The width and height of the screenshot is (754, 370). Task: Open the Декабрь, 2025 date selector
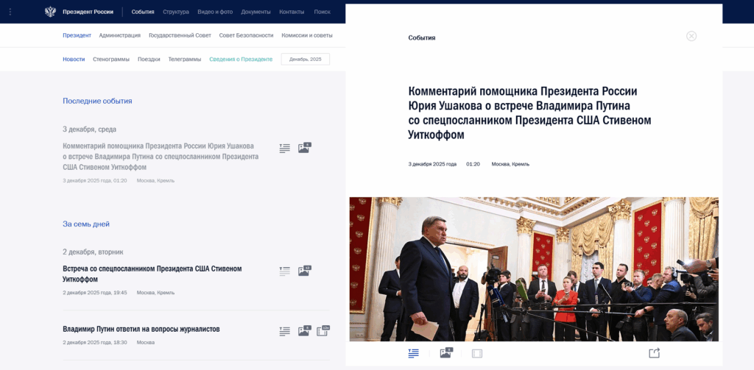pos(306,59)
